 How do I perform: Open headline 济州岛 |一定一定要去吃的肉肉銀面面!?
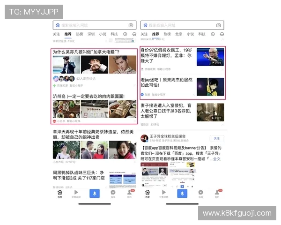click(x=89, y=97)
